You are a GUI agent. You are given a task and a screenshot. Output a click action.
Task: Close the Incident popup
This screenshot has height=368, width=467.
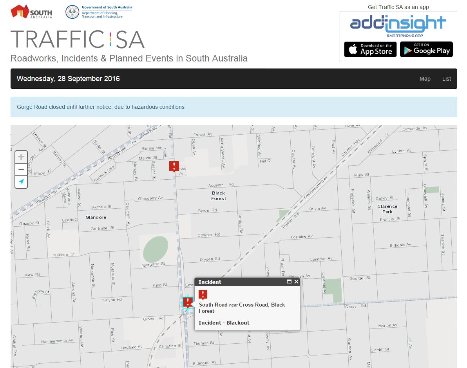pos(296,281)
